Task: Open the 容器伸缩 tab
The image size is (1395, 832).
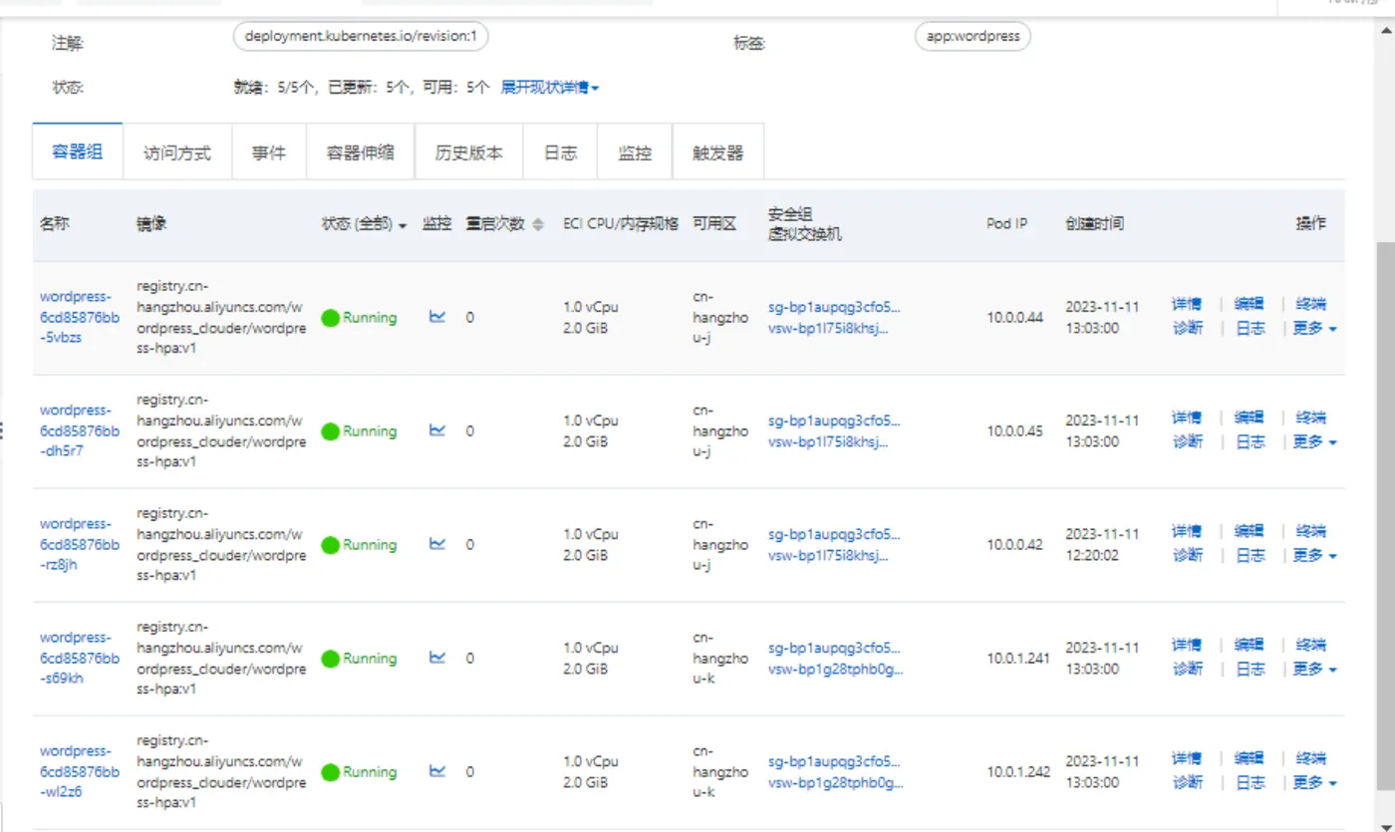Action: point(361,152)
